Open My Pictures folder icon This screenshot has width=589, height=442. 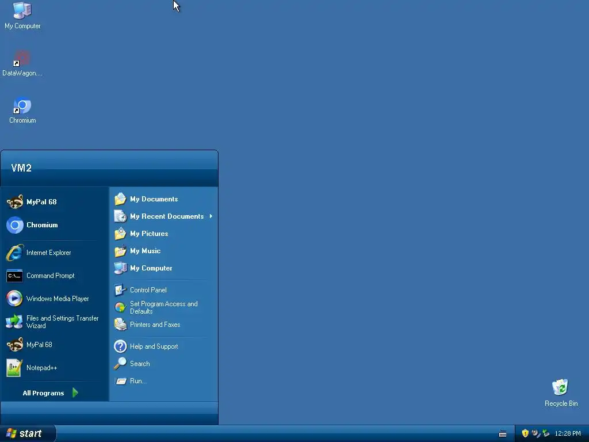tap(120, 234)
